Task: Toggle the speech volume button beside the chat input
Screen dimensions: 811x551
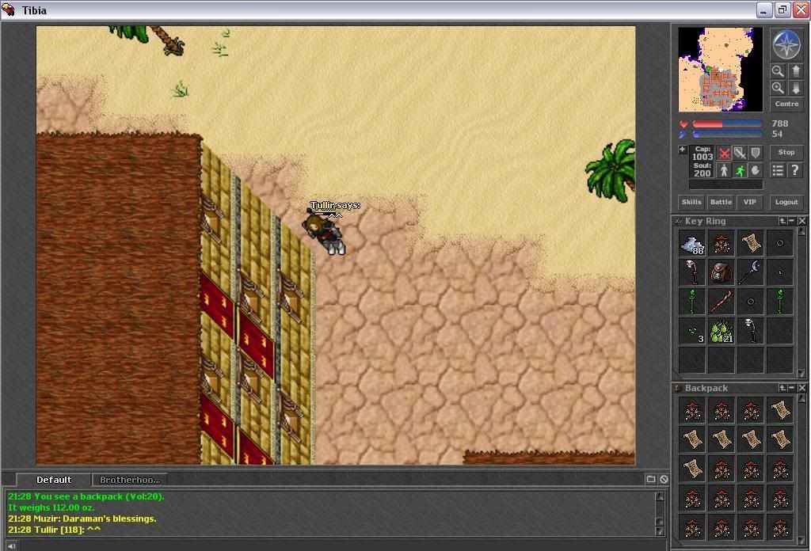Action: click(11, 545)
